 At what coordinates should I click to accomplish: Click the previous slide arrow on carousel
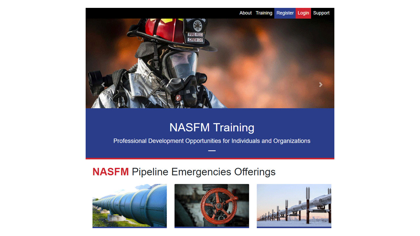coord(103,85)
